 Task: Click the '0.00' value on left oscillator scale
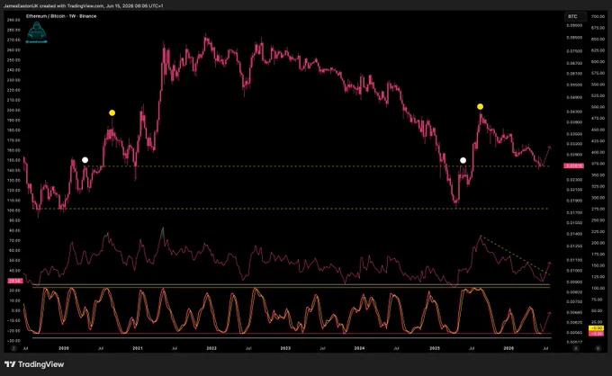click(15, 310)
